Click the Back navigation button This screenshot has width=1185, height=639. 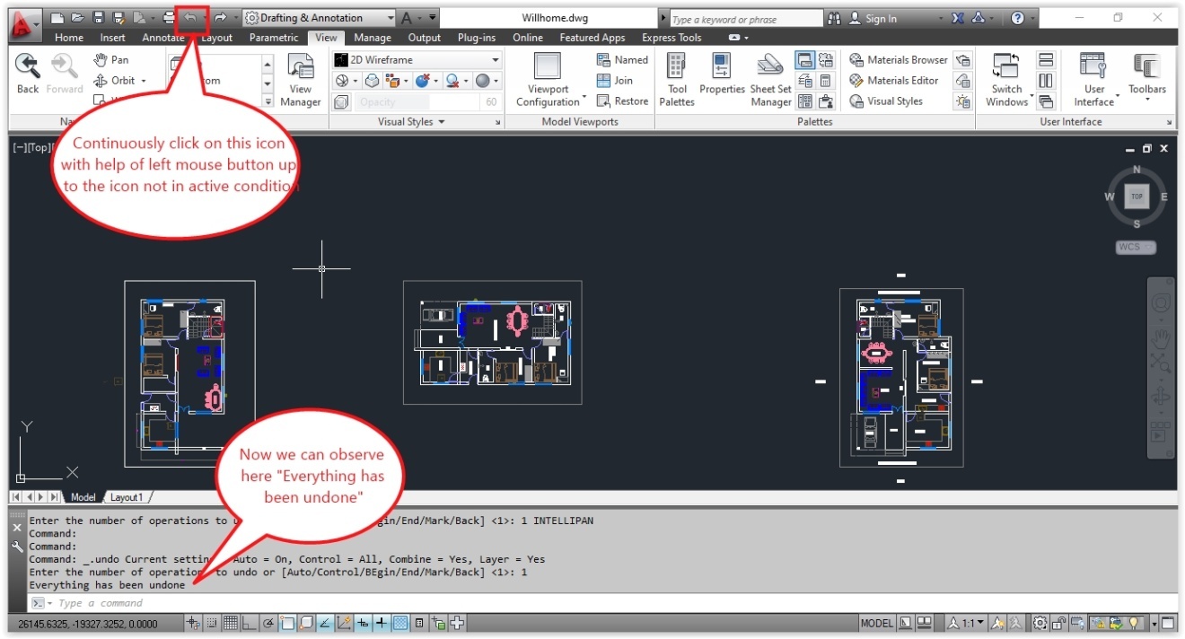tap(27, 72)
